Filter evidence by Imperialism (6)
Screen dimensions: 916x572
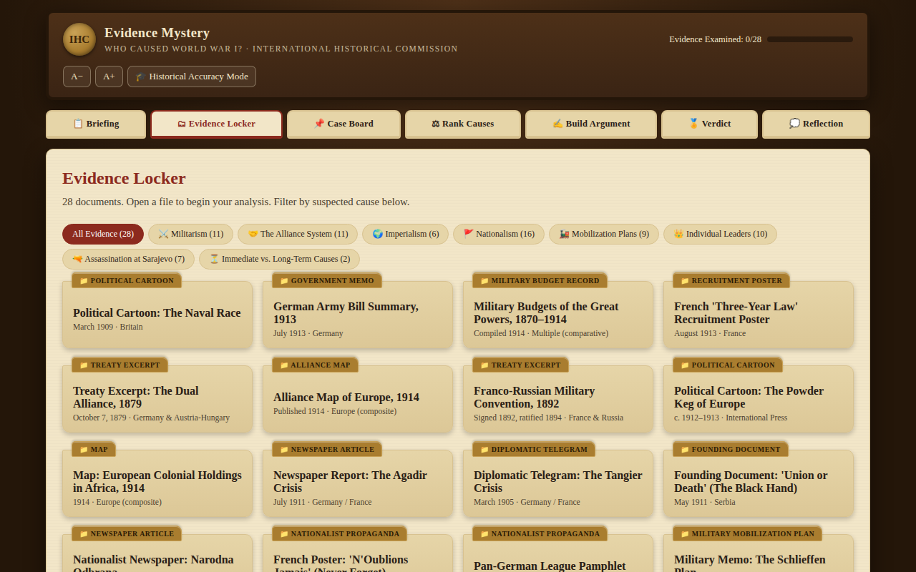click(405, 234)
